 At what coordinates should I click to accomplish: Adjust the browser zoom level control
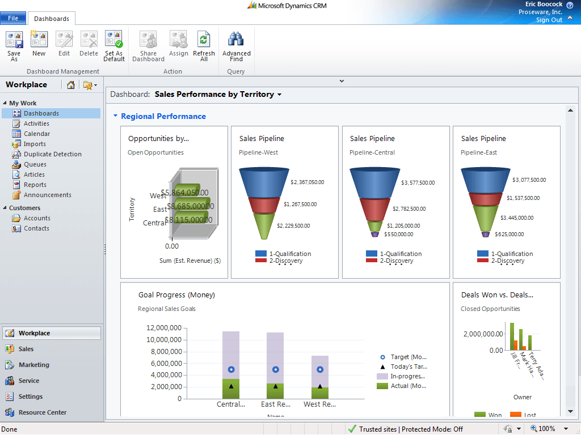[548, 429]
